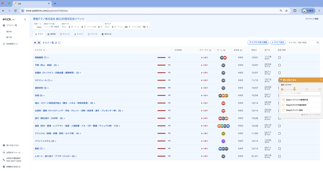Bookmark this page with the star icon
Viewport: 323px width, 171px height.
click(x=286, y=11)
